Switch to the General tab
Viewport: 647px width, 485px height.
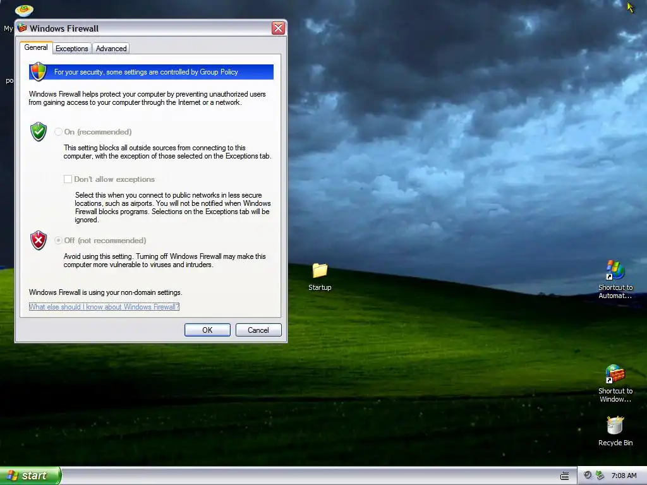click(x=36, y=47)
